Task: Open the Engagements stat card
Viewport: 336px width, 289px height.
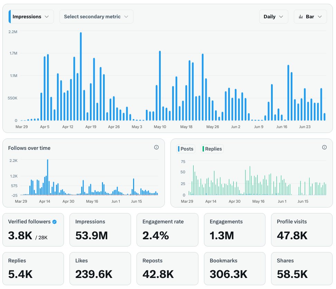Action: [x=234, y=230]
